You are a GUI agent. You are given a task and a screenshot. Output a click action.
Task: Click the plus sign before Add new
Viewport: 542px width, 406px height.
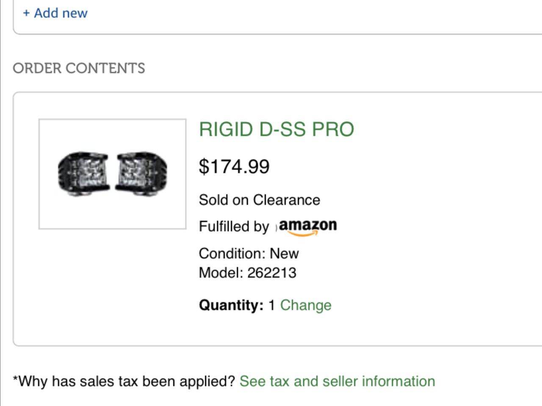point(26,14)
